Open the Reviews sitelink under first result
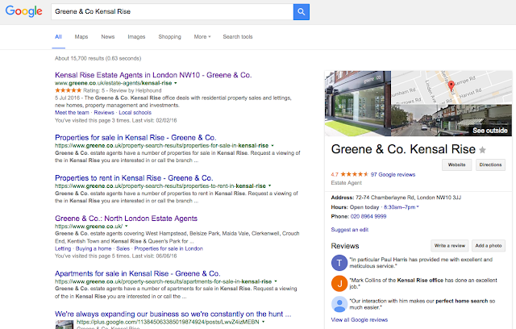 pos(104,113)
